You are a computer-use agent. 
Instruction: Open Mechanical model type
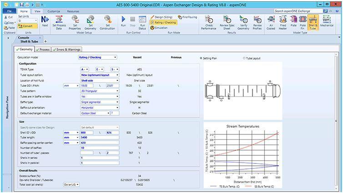(x=327, y=21)
